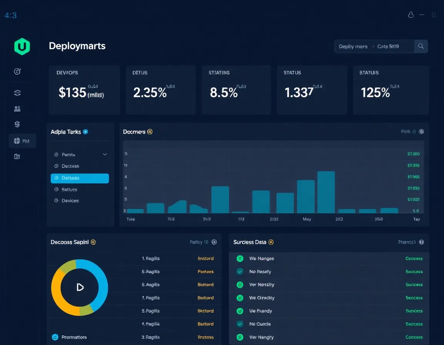Image resolution: width=444 pixels, height=345 pixels.
Task: Click the Ve Fcandy row label
Action: coord(261,311)
